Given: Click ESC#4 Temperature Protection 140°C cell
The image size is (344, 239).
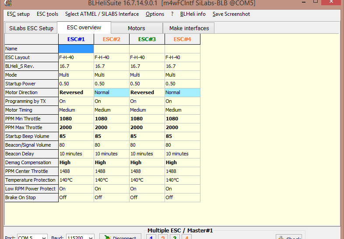Looking at the screenshot, I should [x=183, y=180].
